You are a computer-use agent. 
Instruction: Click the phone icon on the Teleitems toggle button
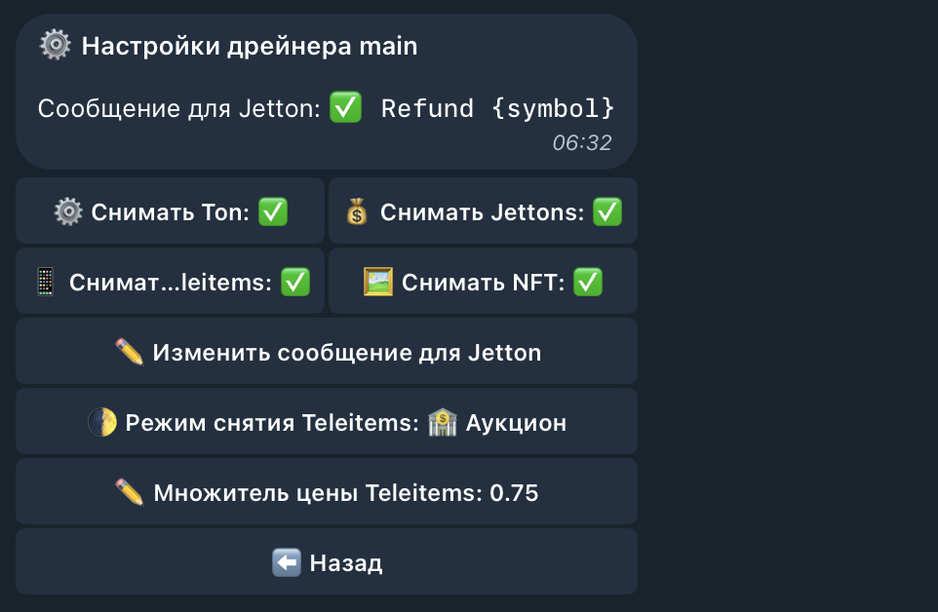pos(46,282)
